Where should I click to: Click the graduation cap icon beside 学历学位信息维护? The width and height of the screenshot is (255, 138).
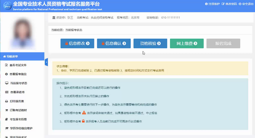pos(7,129)
